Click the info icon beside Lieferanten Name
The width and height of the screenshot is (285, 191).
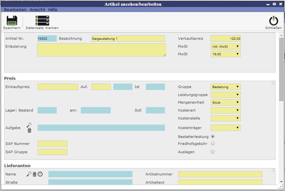[40, 174]
